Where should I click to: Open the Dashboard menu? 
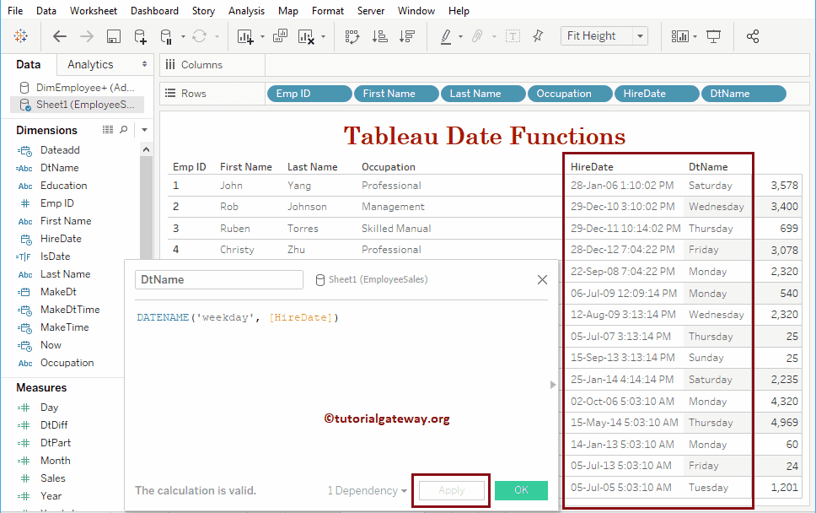(154, 10)
